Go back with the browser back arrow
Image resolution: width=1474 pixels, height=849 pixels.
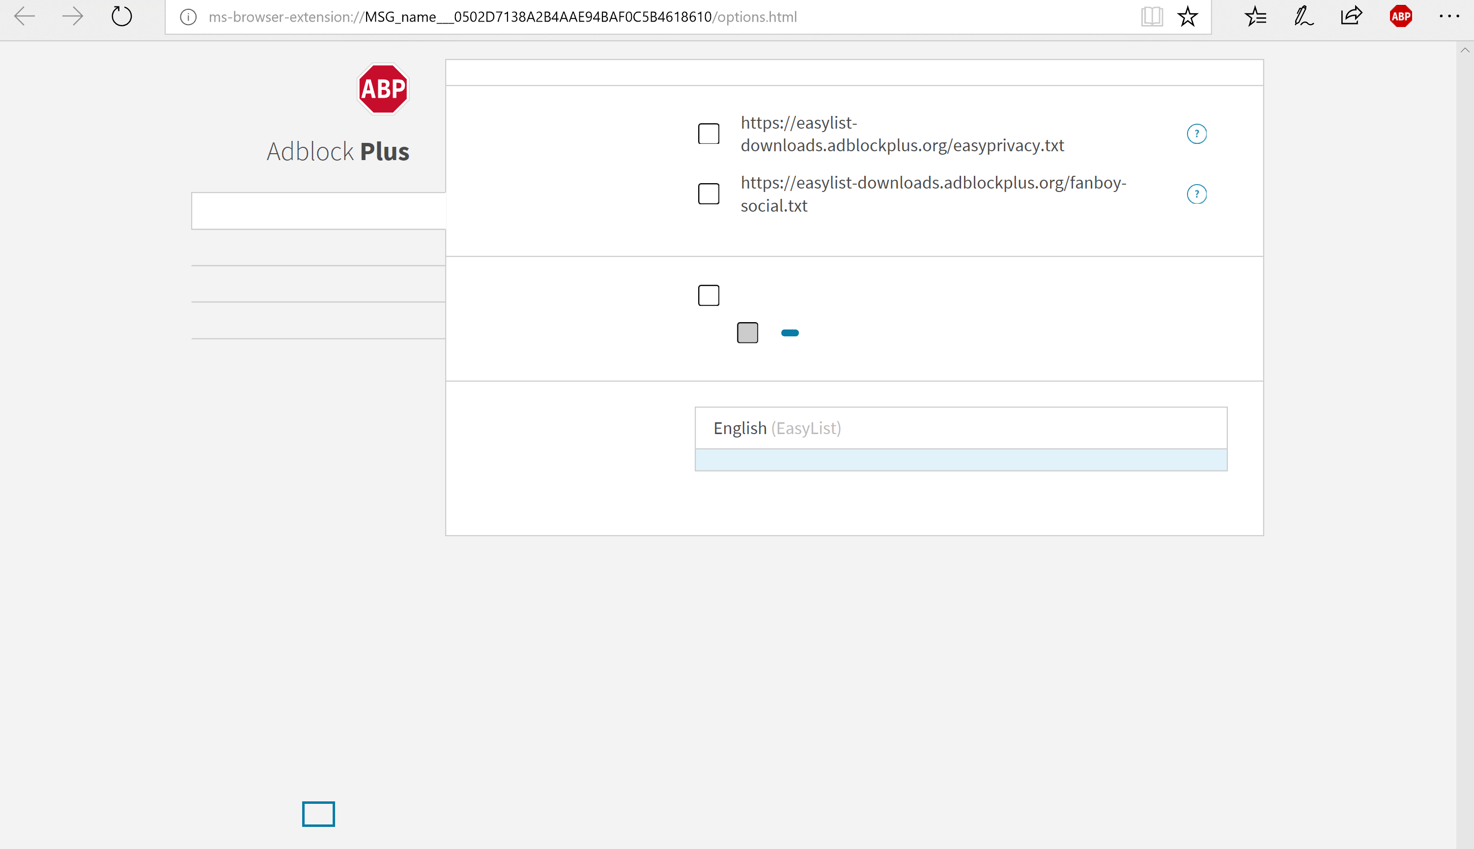[x=25, y=16]
